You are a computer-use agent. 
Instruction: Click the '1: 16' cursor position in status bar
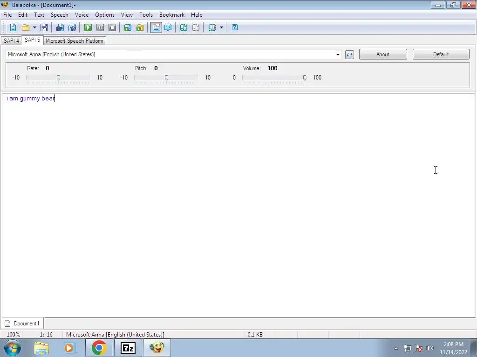pos(46,335)
